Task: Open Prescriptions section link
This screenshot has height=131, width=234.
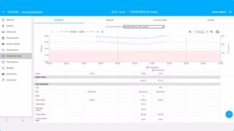Action: pyautogui.click(x=12, y=62)
